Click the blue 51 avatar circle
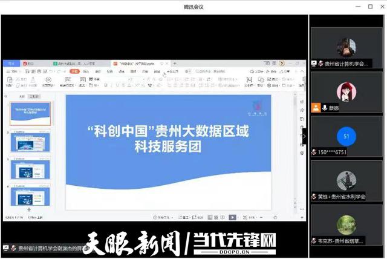This screenshot has height=259, width=387. click(x=346, y=136)
